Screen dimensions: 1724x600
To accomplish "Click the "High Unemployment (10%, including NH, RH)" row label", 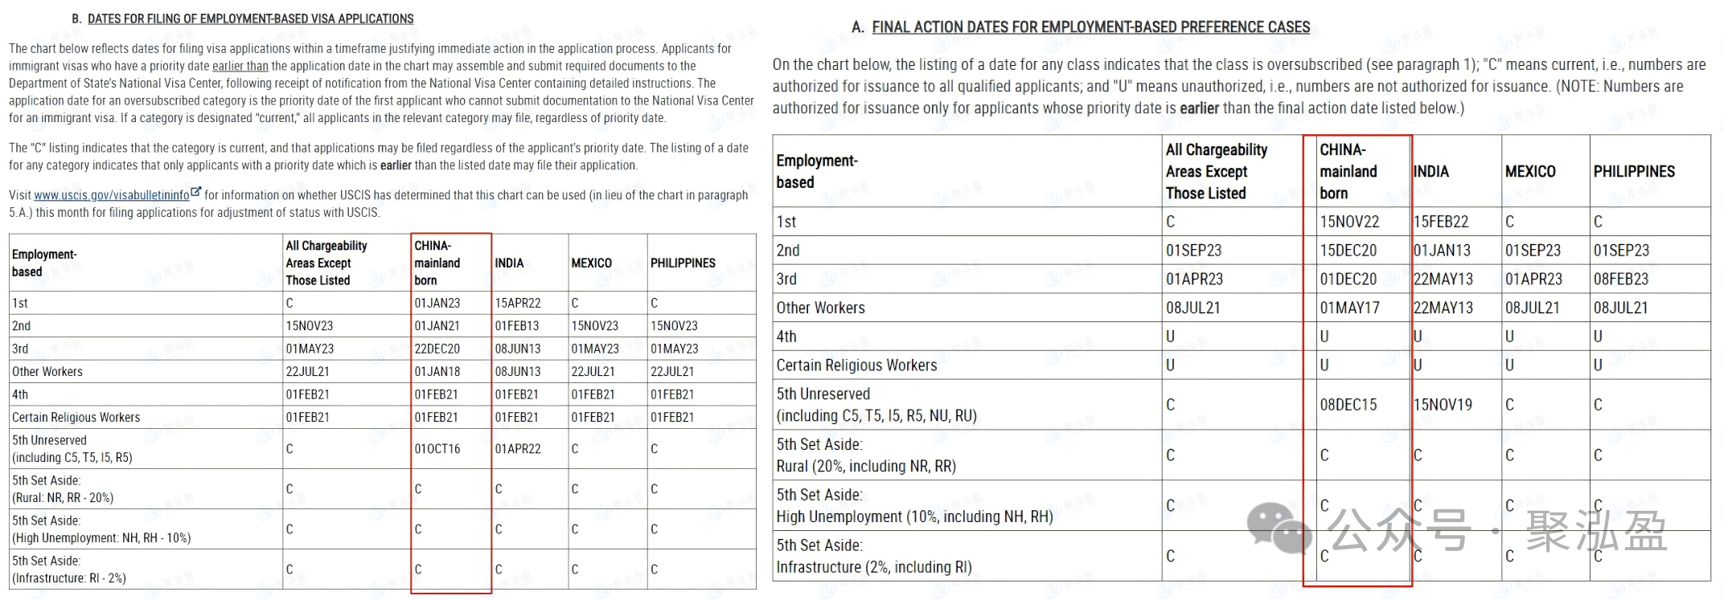I will pos(914,516).
